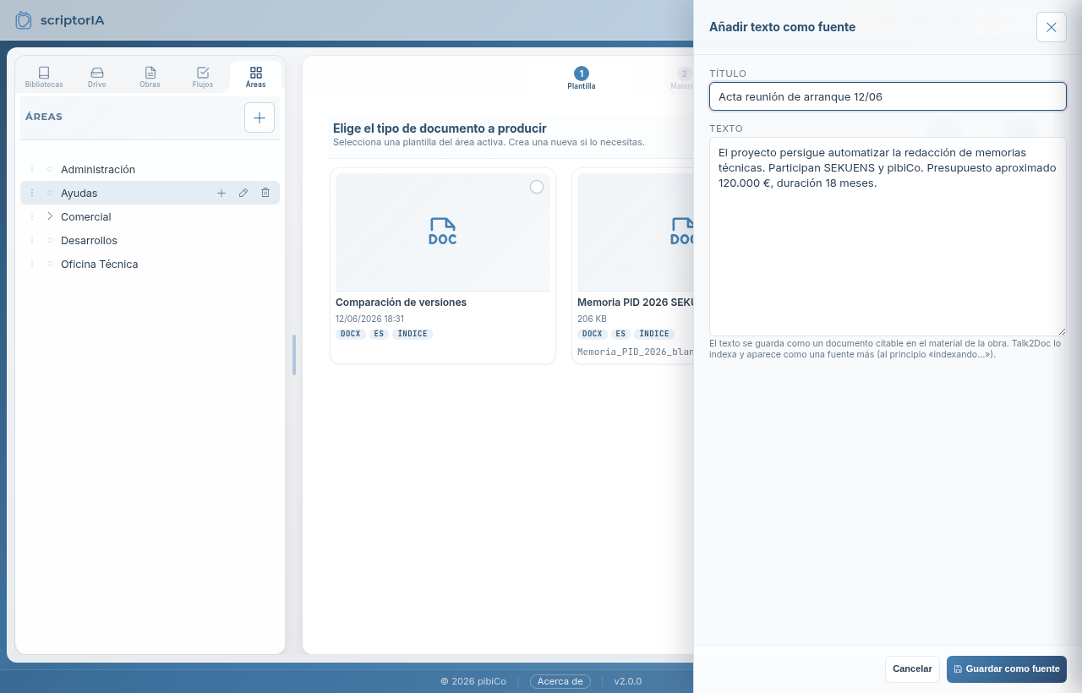Click the scriptorIA logo icon

(x=24, y=19)
